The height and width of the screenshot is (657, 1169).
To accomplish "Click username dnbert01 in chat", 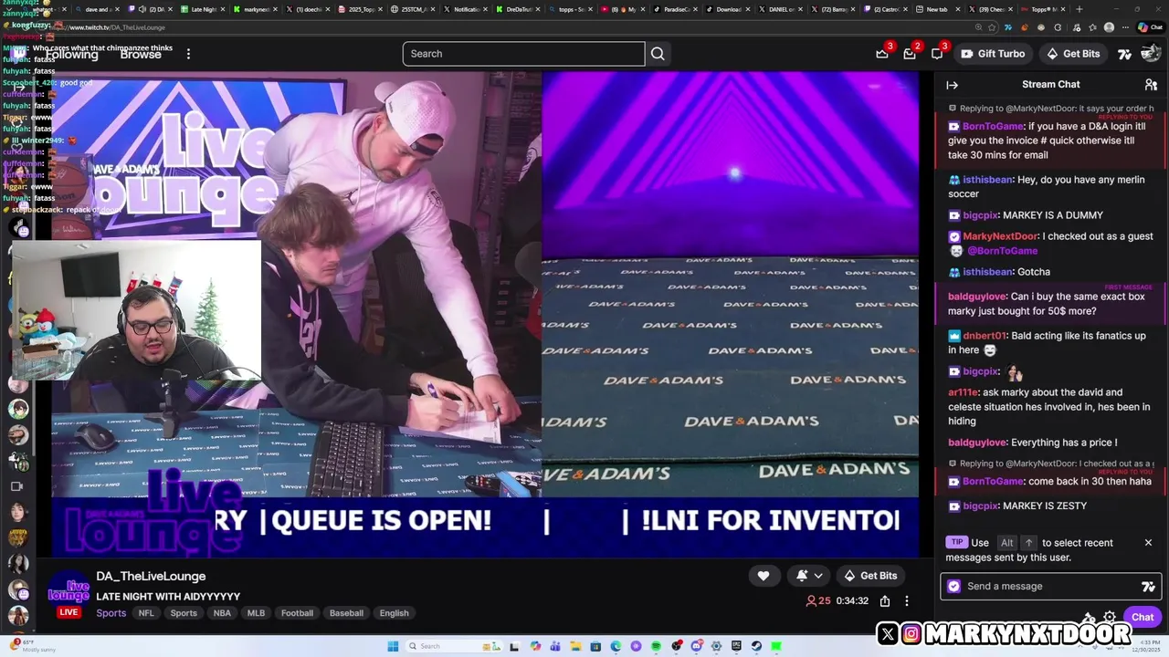I will (985, 336).
